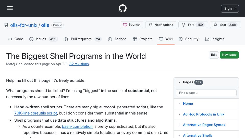Expand the Home page entry arrow
The image size is (245, 138).
(x=179, y=104)
